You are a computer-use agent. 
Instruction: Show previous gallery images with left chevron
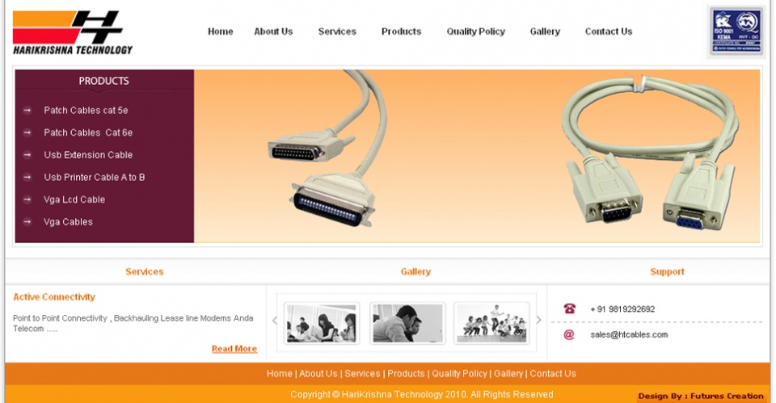275,321
